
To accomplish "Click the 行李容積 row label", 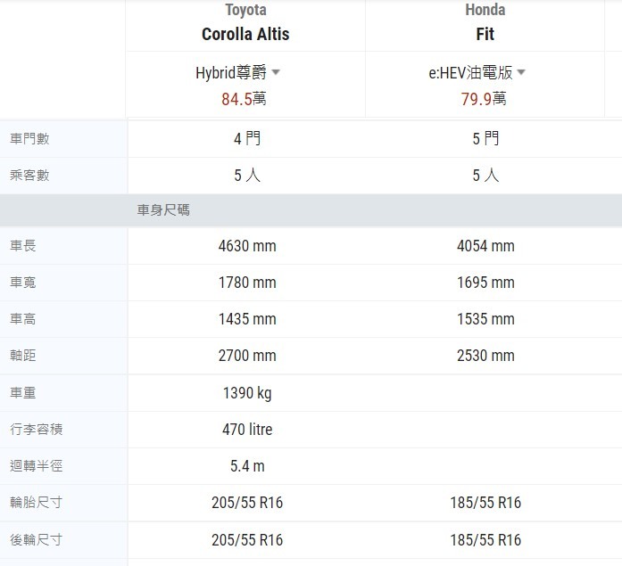I will (37, 430).
